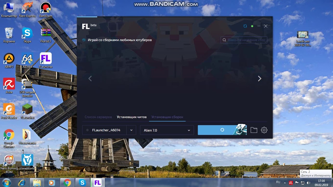Select the Новая папка folder icon
The image size is (333, 187).
pyautogui.click(x=27, y=137)
